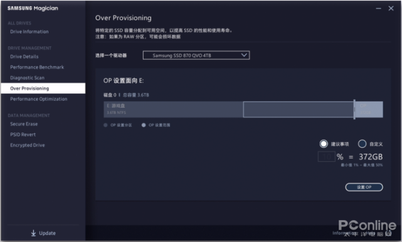Image resolution: width=402 pixels, height=242 pixels.
Task: Click the OP slider handle on partition bar
Action: pyautogui.click(x=354, y=110)
